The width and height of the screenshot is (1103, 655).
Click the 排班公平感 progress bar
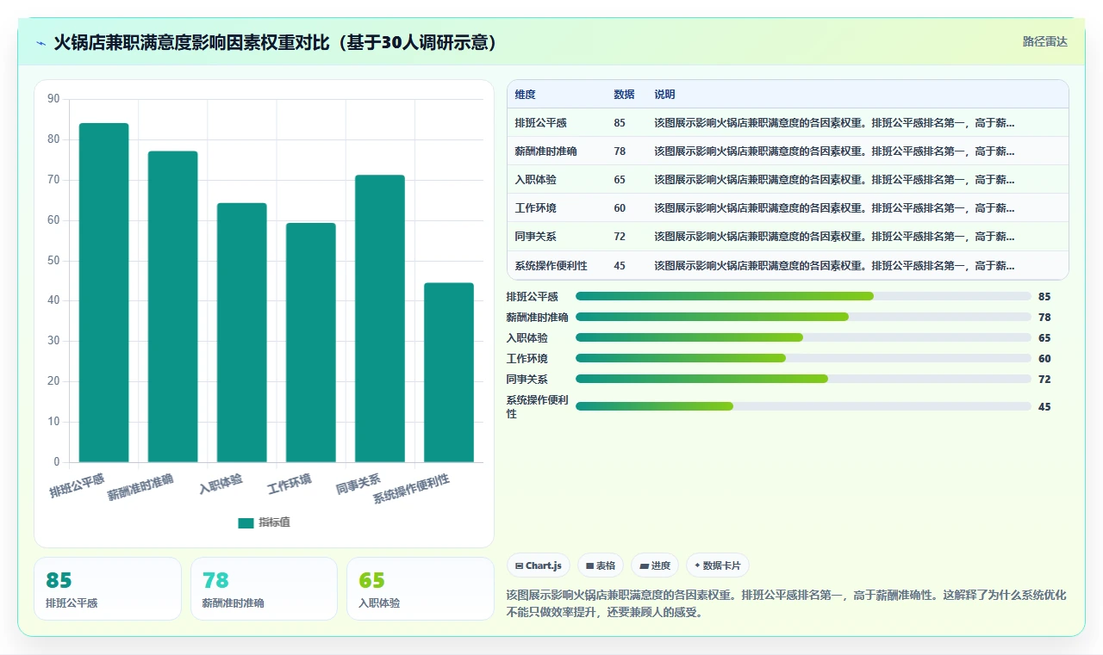tap(803, 296)
